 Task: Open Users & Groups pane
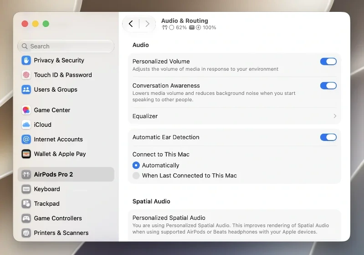pos(66,89)
